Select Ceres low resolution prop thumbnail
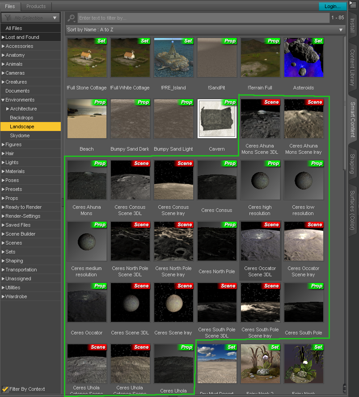This screenshot has width=359, height=397. click(304, 180)
